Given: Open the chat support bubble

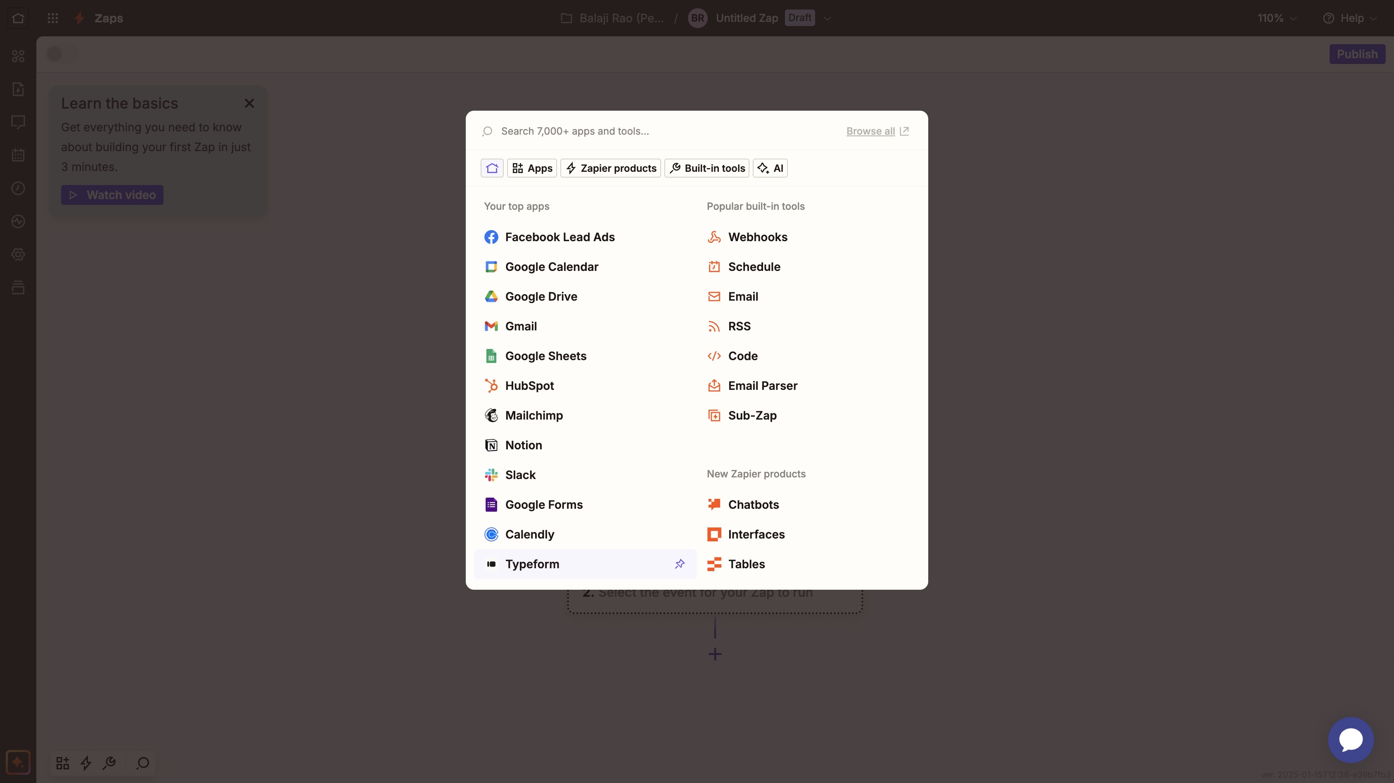Looking at the screenshot, I should click(x=1351, y=740).
